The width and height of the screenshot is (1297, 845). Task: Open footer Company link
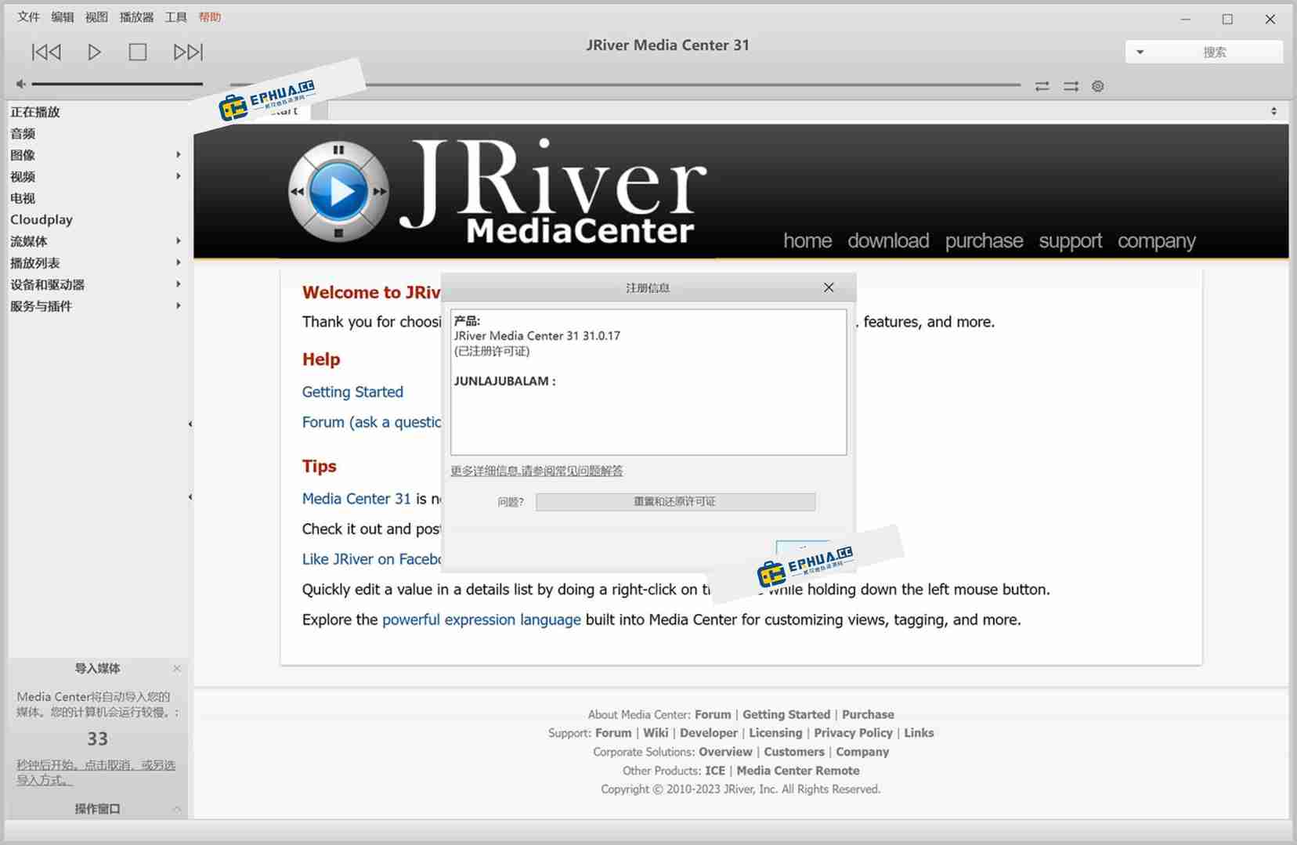862,752
